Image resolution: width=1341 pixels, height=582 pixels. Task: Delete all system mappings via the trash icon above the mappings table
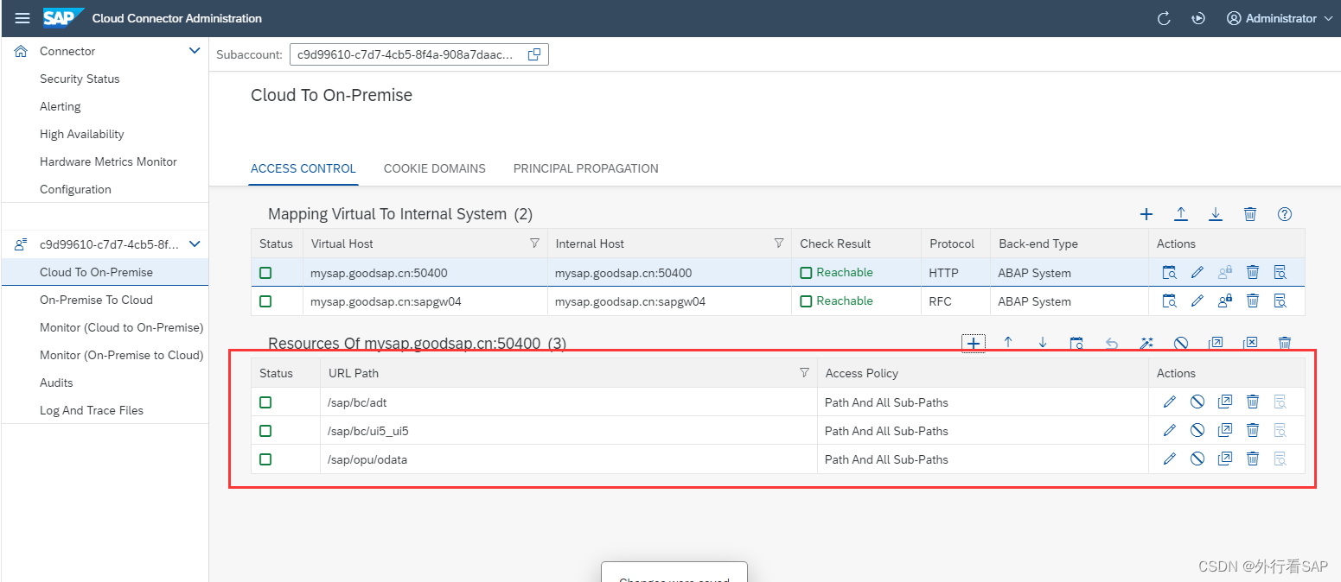point(1250,214)
